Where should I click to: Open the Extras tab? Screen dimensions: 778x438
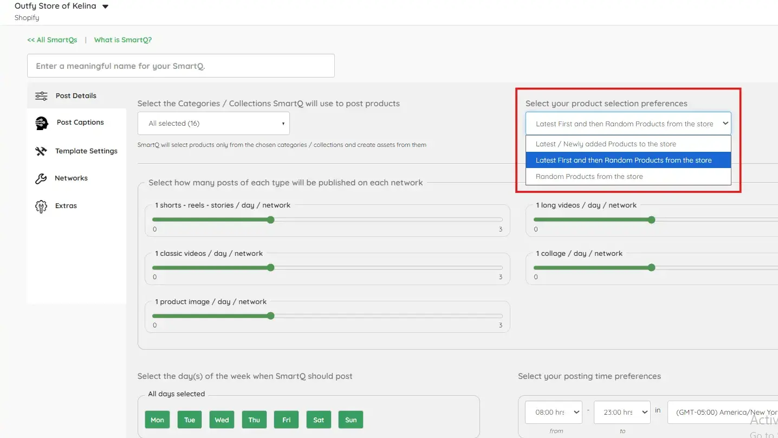[76, 206]
